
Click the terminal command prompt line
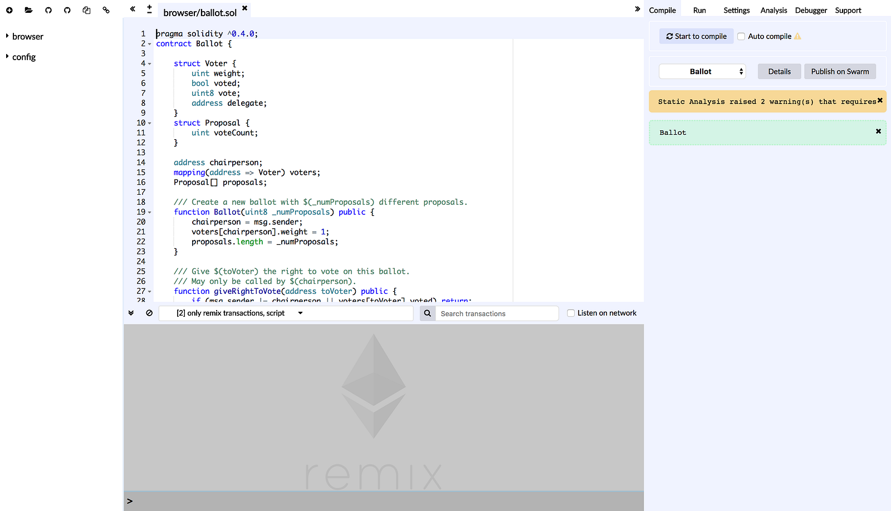(384, 501)
